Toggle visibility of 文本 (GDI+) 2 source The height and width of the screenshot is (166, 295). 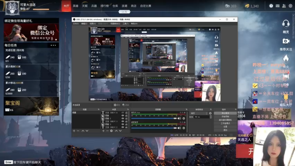pyautogui.click(x=123, y=127)
